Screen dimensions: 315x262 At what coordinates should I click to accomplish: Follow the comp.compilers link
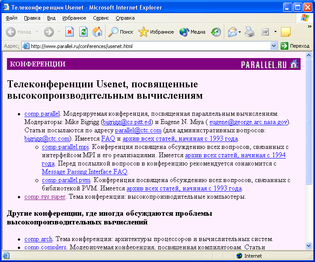pyautogui.click(x=45, y=247)
